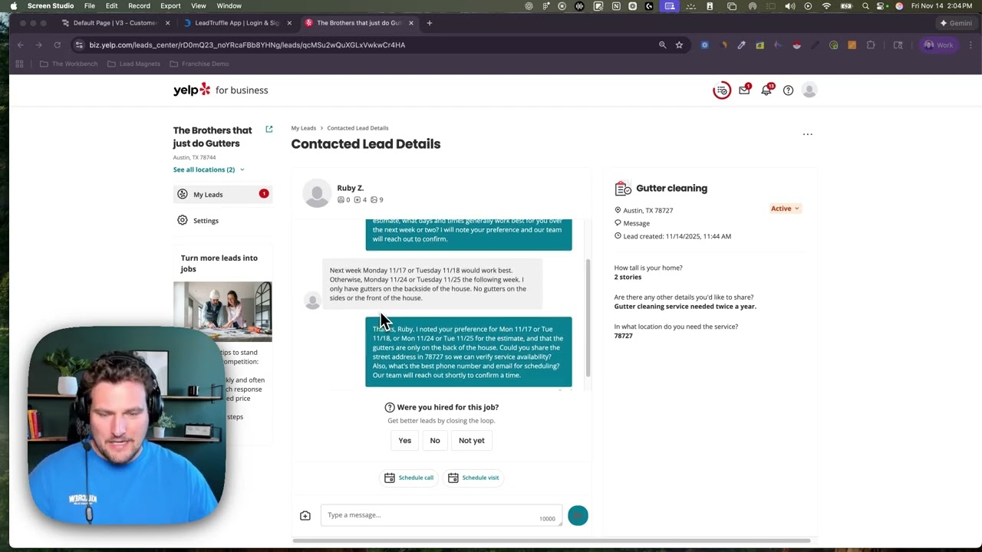
Task: Click the browser address bar URL
Action: coord(247,45)
